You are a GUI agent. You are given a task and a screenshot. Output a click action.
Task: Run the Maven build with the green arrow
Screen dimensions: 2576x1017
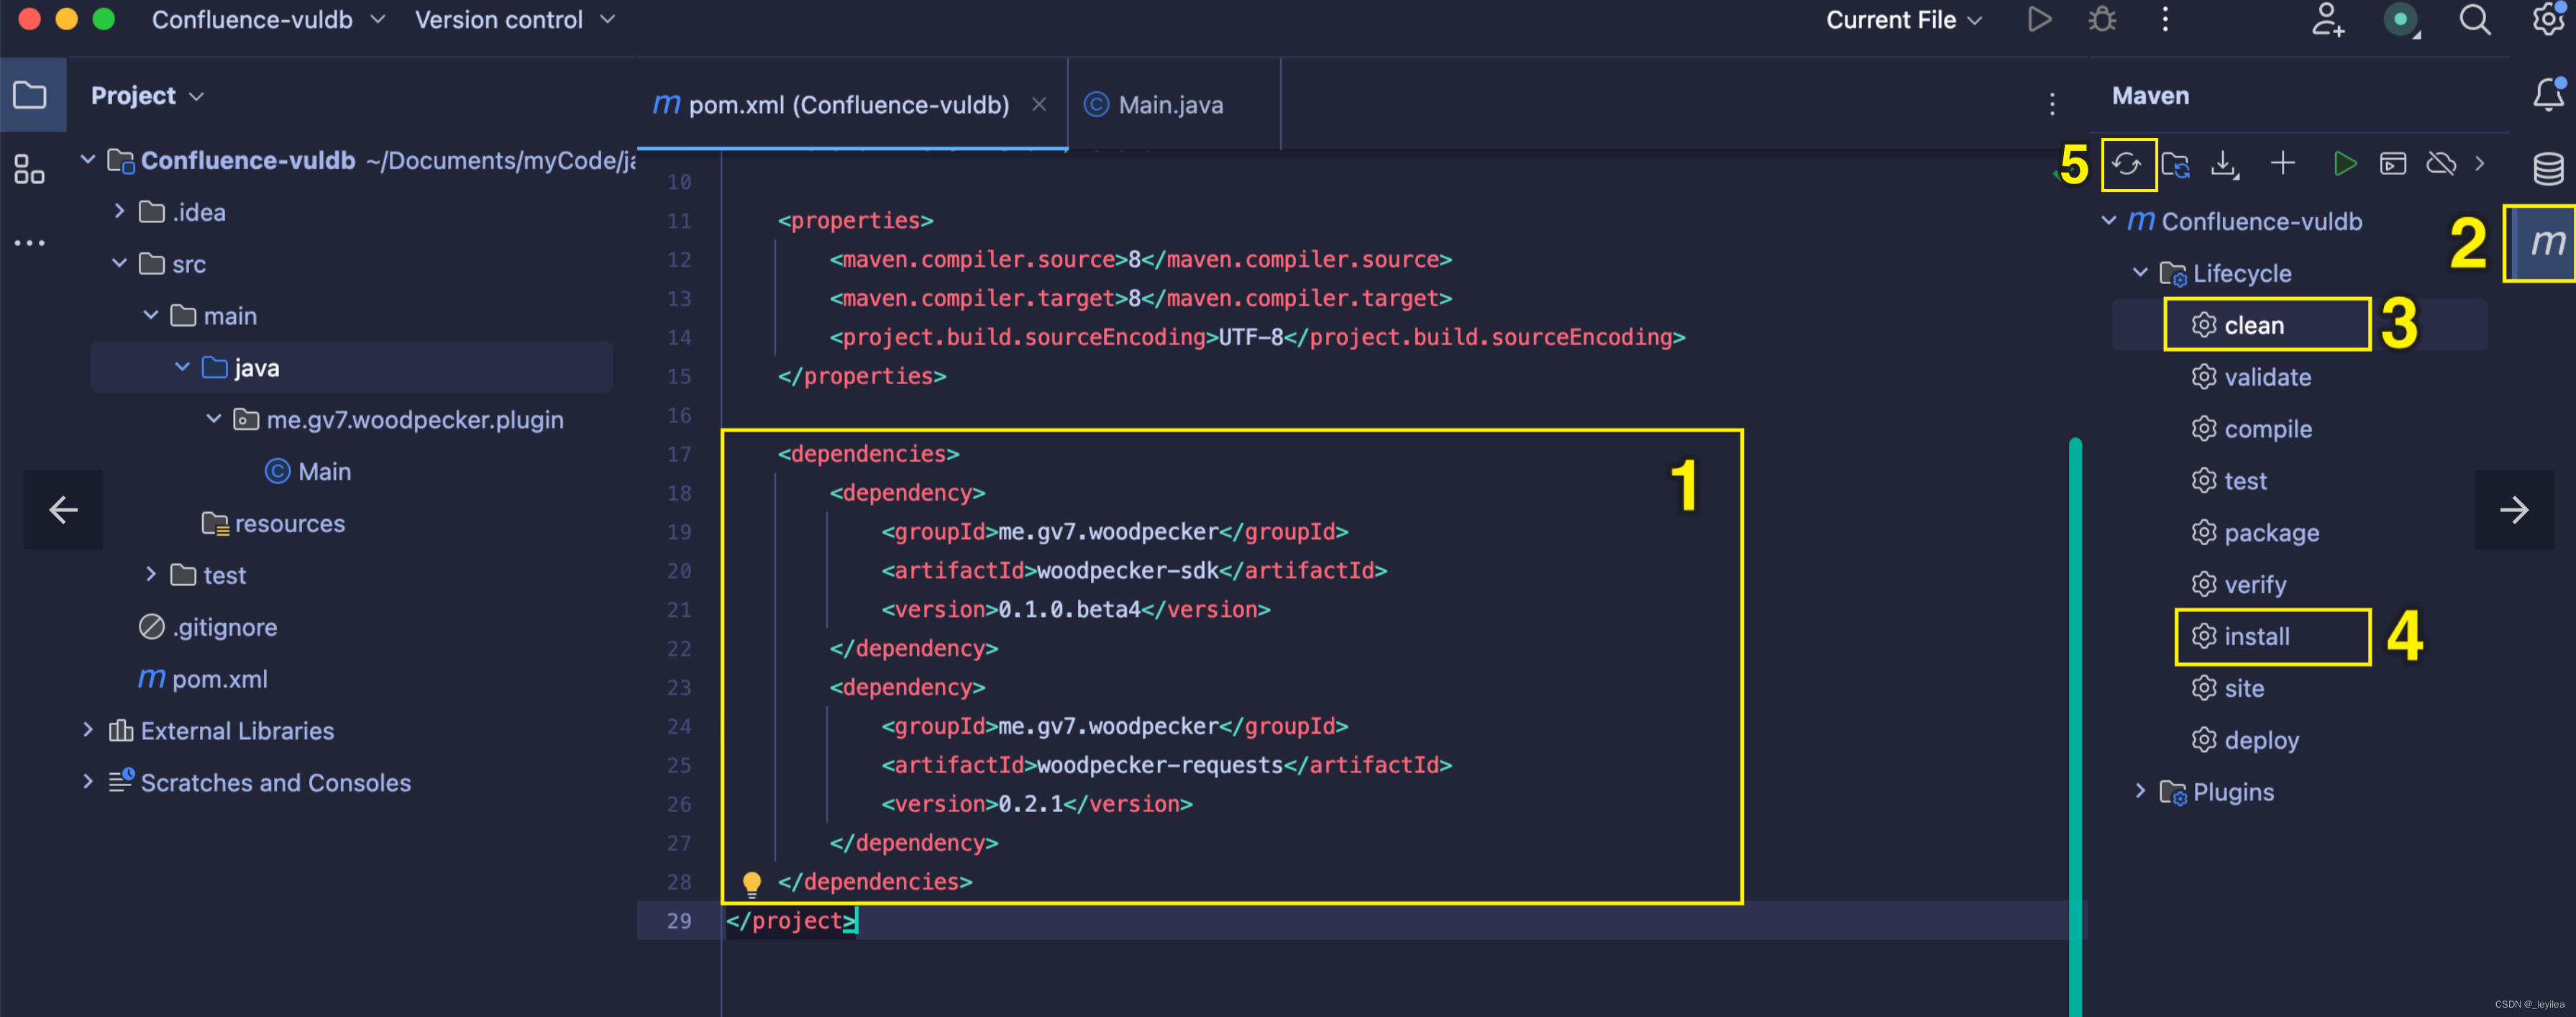[x=2346, y=163]
